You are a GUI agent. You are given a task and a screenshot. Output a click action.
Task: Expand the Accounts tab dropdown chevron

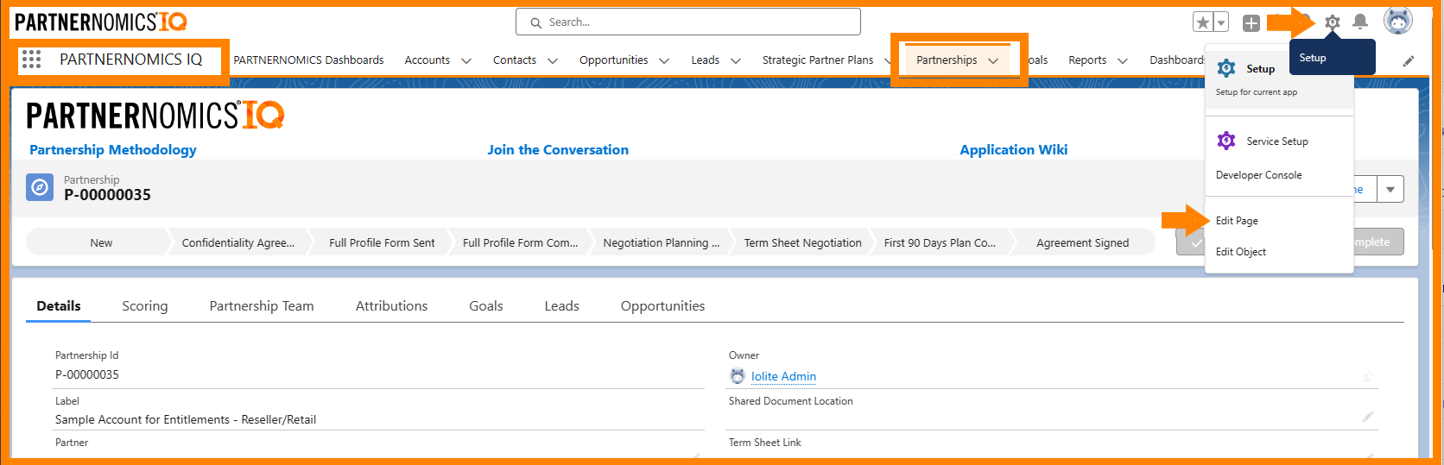(466, 60)
